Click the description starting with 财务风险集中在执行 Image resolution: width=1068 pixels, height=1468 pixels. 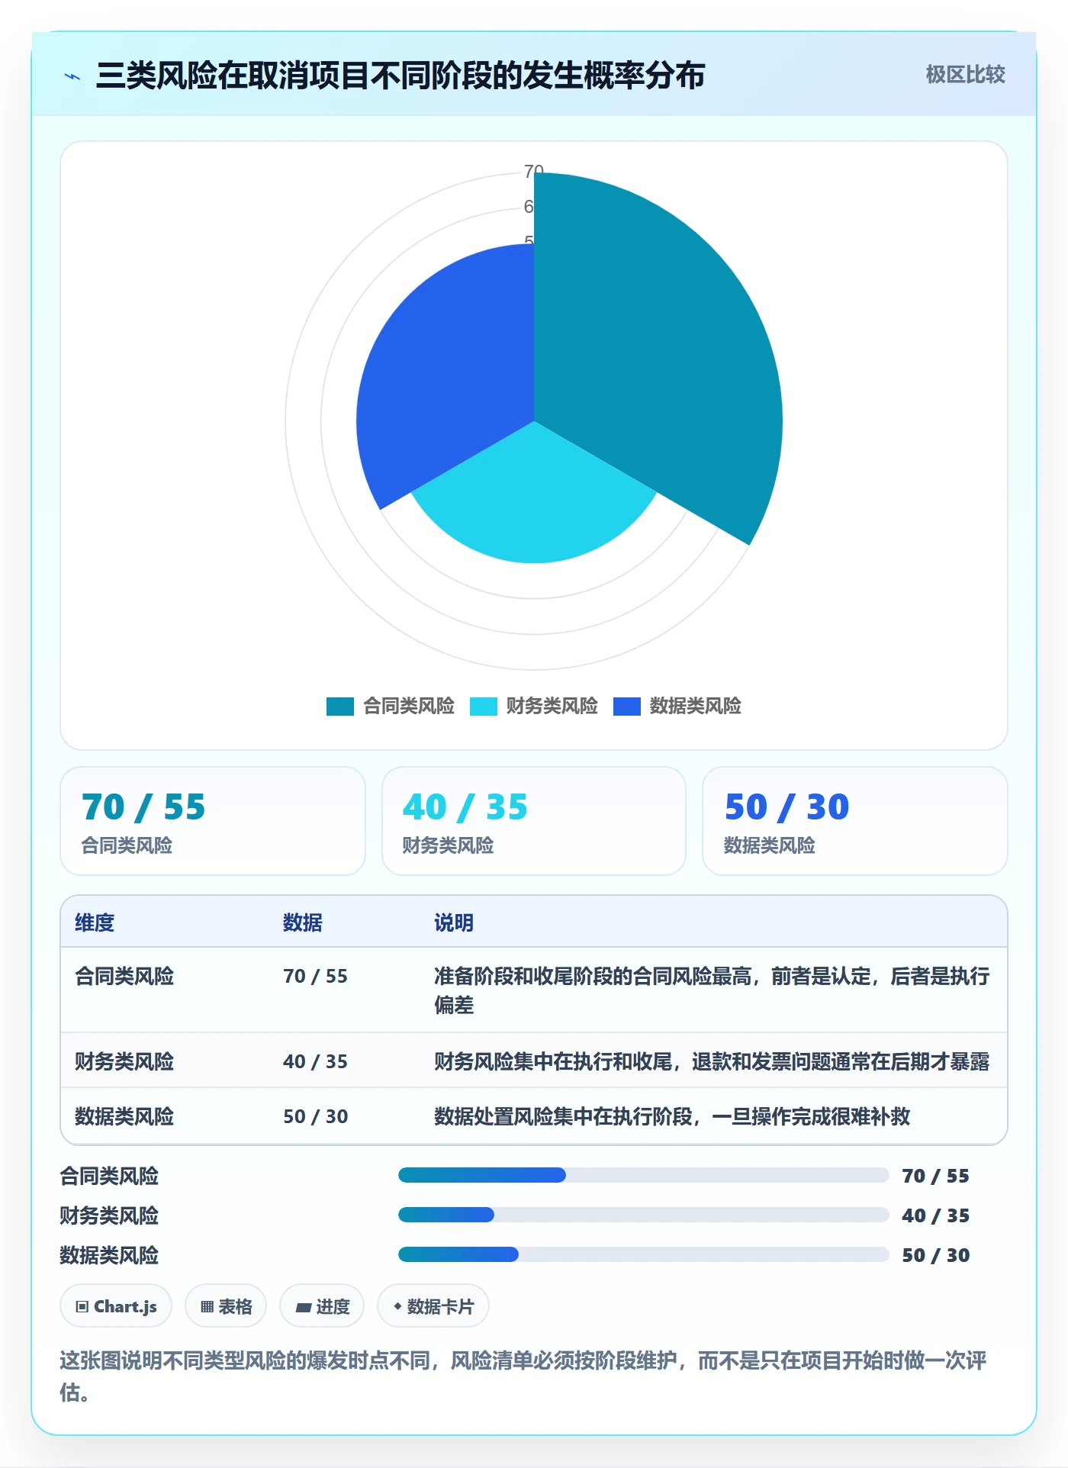[x=712, y=1061]
